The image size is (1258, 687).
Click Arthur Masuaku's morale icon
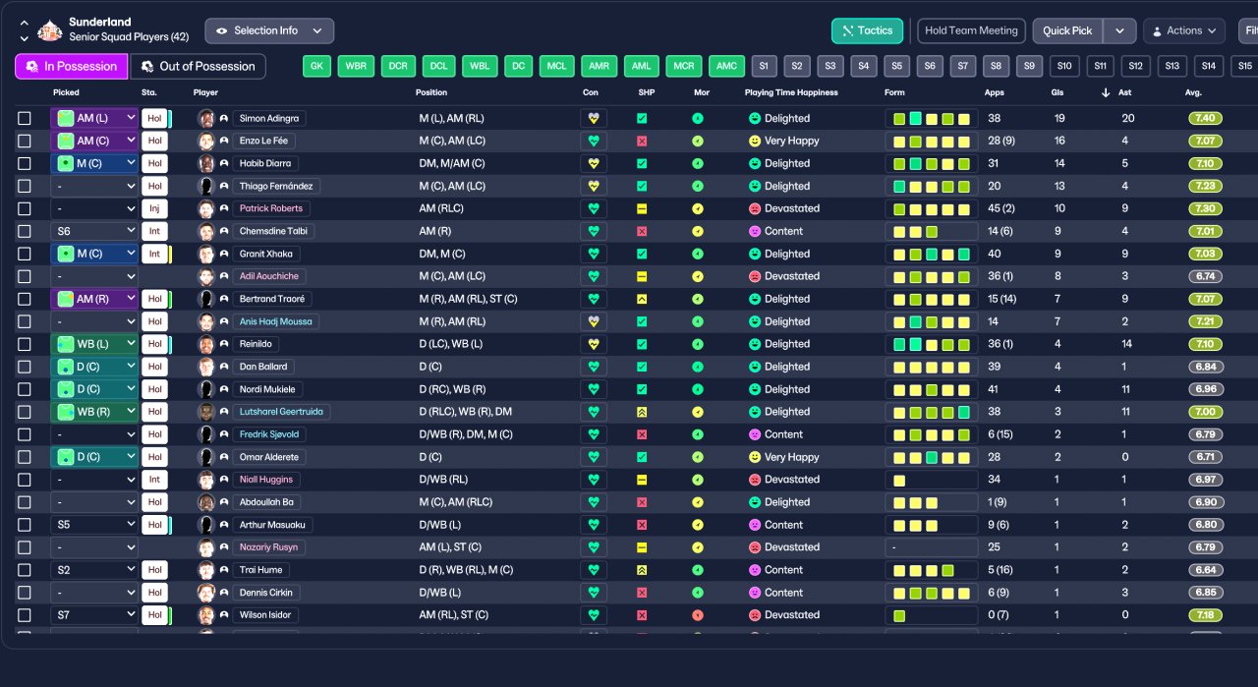click(698, 525)
